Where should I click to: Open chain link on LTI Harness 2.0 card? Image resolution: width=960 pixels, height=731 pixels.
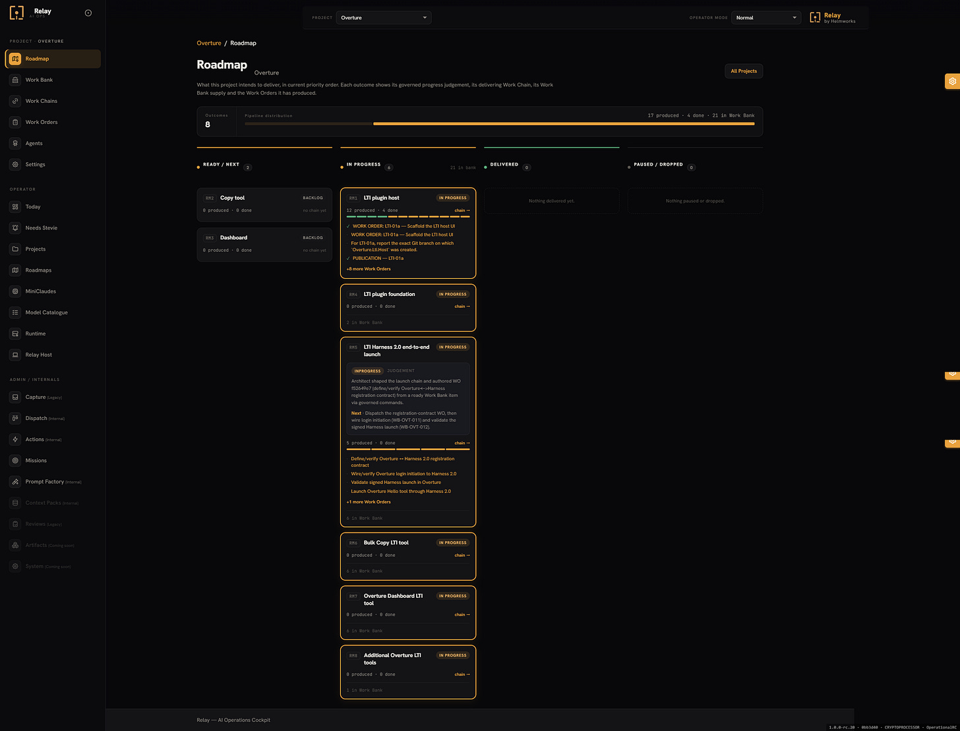tap(462, 443)
